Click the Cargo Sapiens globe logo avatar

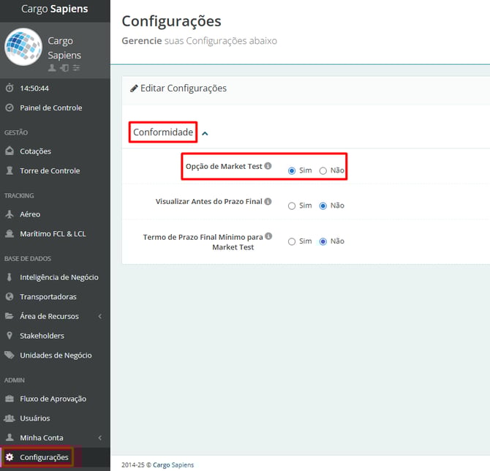pyautogui.click(x=23, y=48)
